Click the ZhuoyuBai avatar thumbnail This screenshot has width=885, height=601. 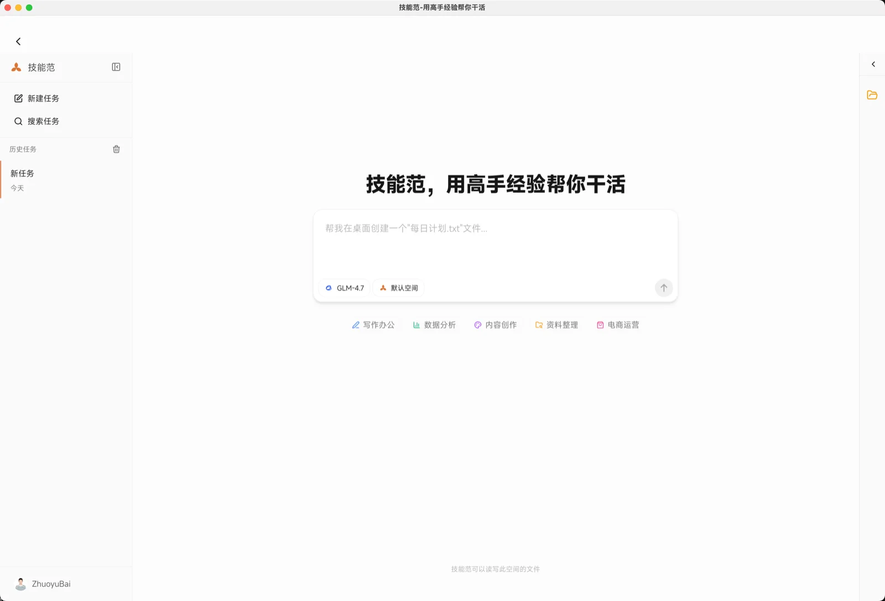click(x=20, y=584)
